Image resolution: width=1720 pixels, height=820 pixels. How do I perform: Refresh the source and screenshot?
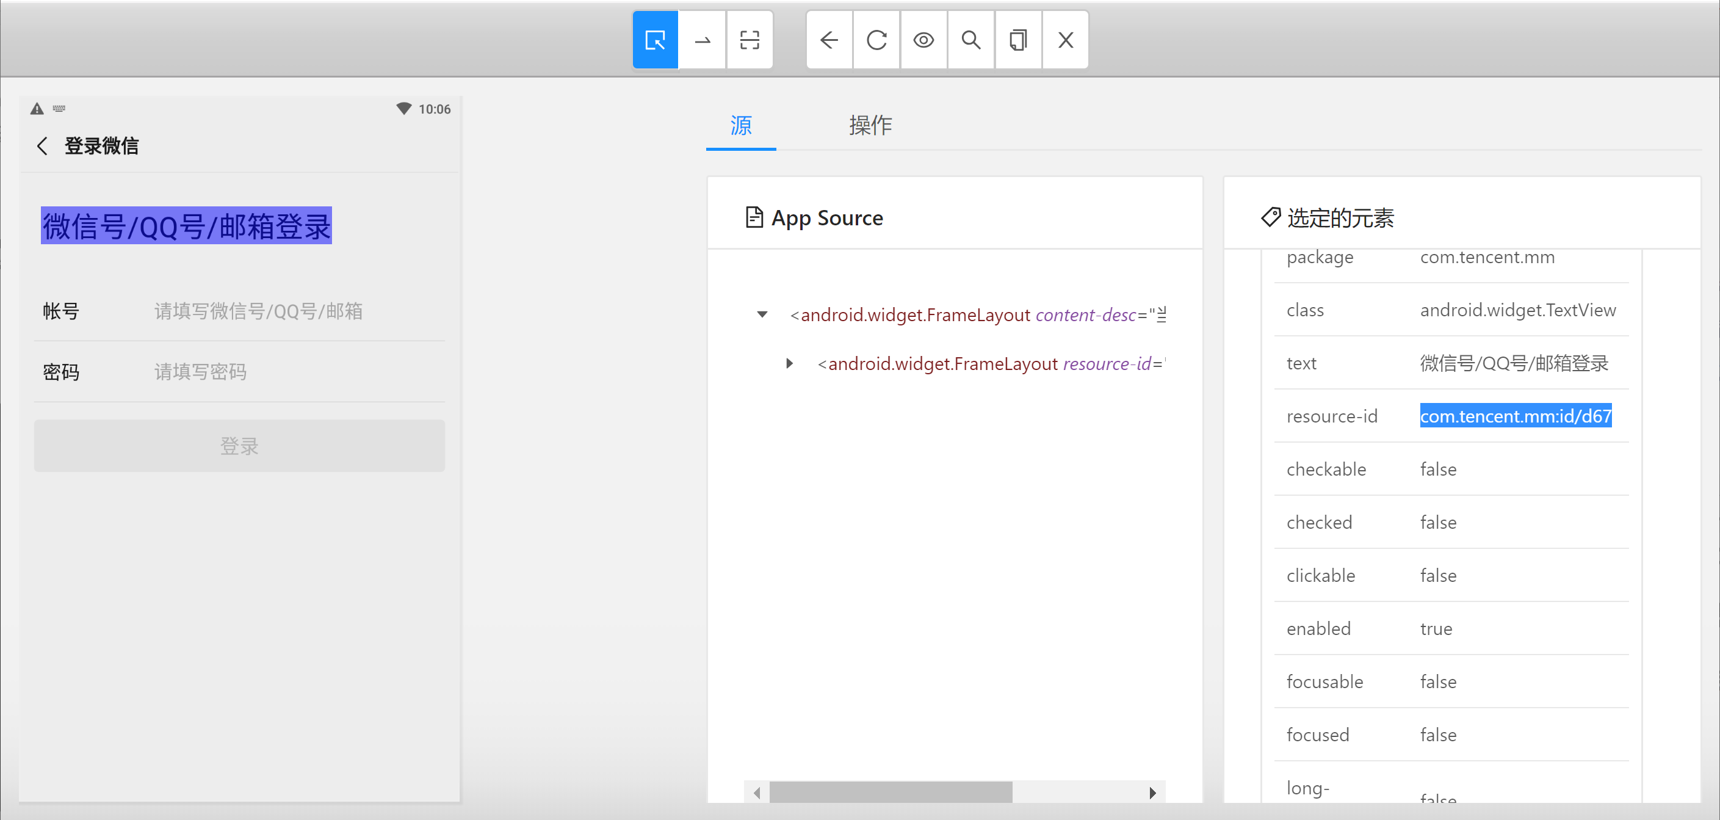click(x=876, y=40)
